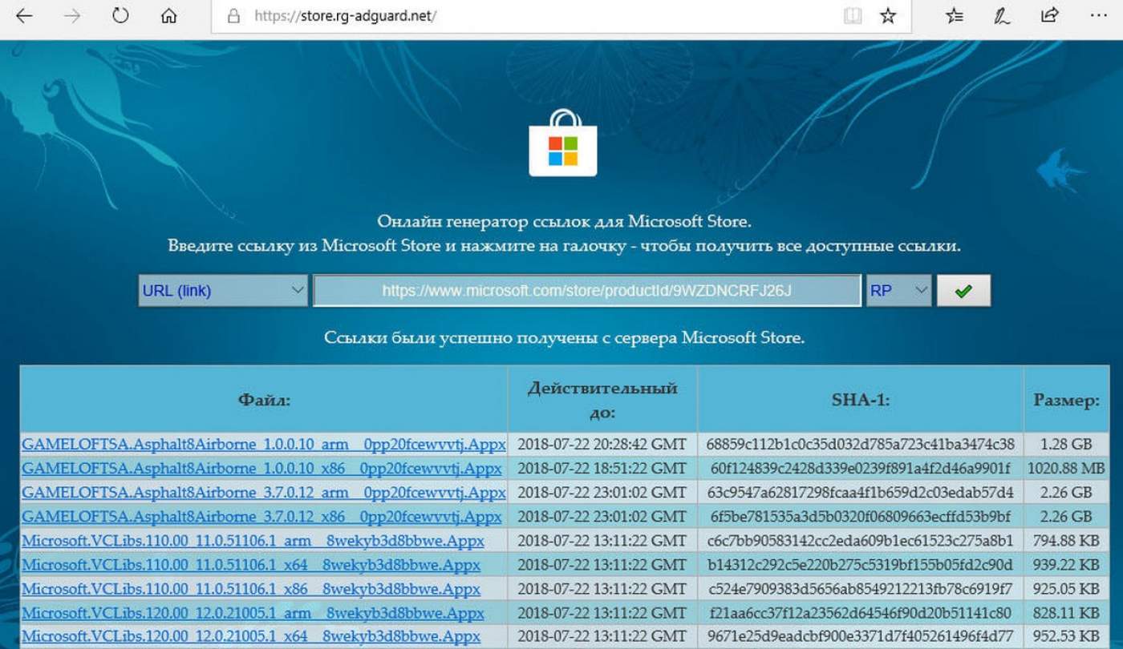Screen dimensions: 1123x649
Task: Select hash 63c9547a62817298fcaa4f1b659d2c03edab57d4
Action: pyautogui.click(x=861, y=492)
